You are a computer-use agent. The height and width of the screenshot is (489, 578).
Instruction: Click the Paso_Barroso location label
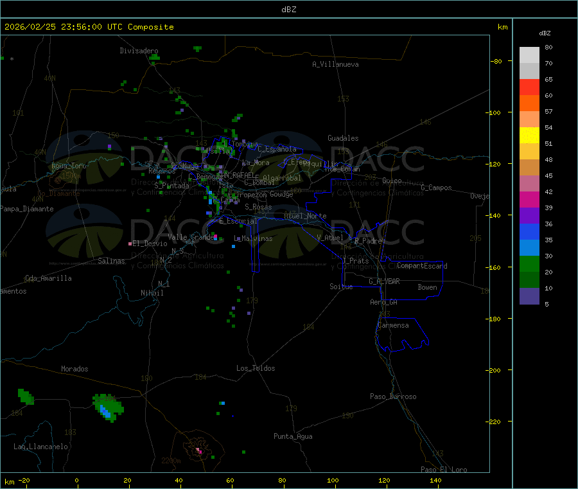pos(393,396)
